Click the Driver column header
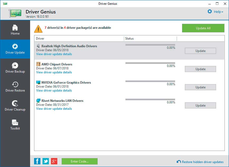Image resolution: width=229 pixels, height=167 pixels. click(x=79, y=39)
